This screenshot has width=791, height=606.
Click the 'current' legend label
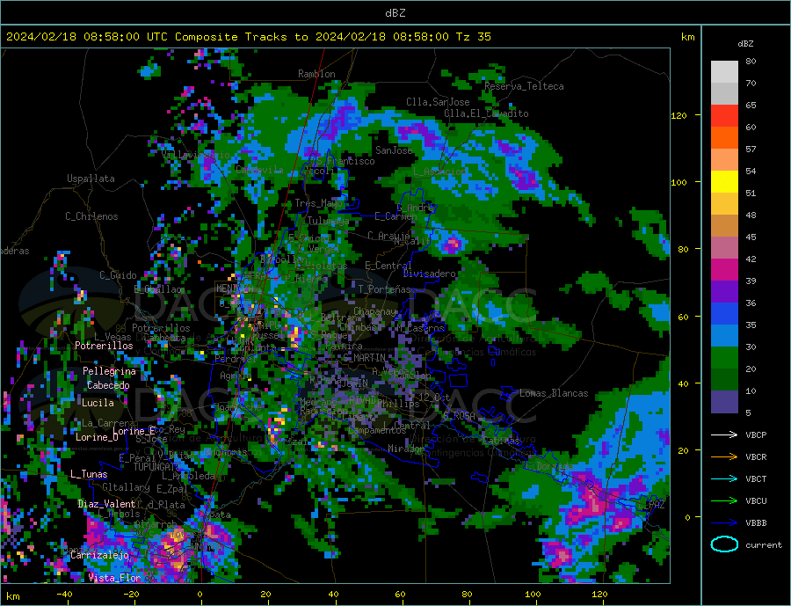click(763, 545)
